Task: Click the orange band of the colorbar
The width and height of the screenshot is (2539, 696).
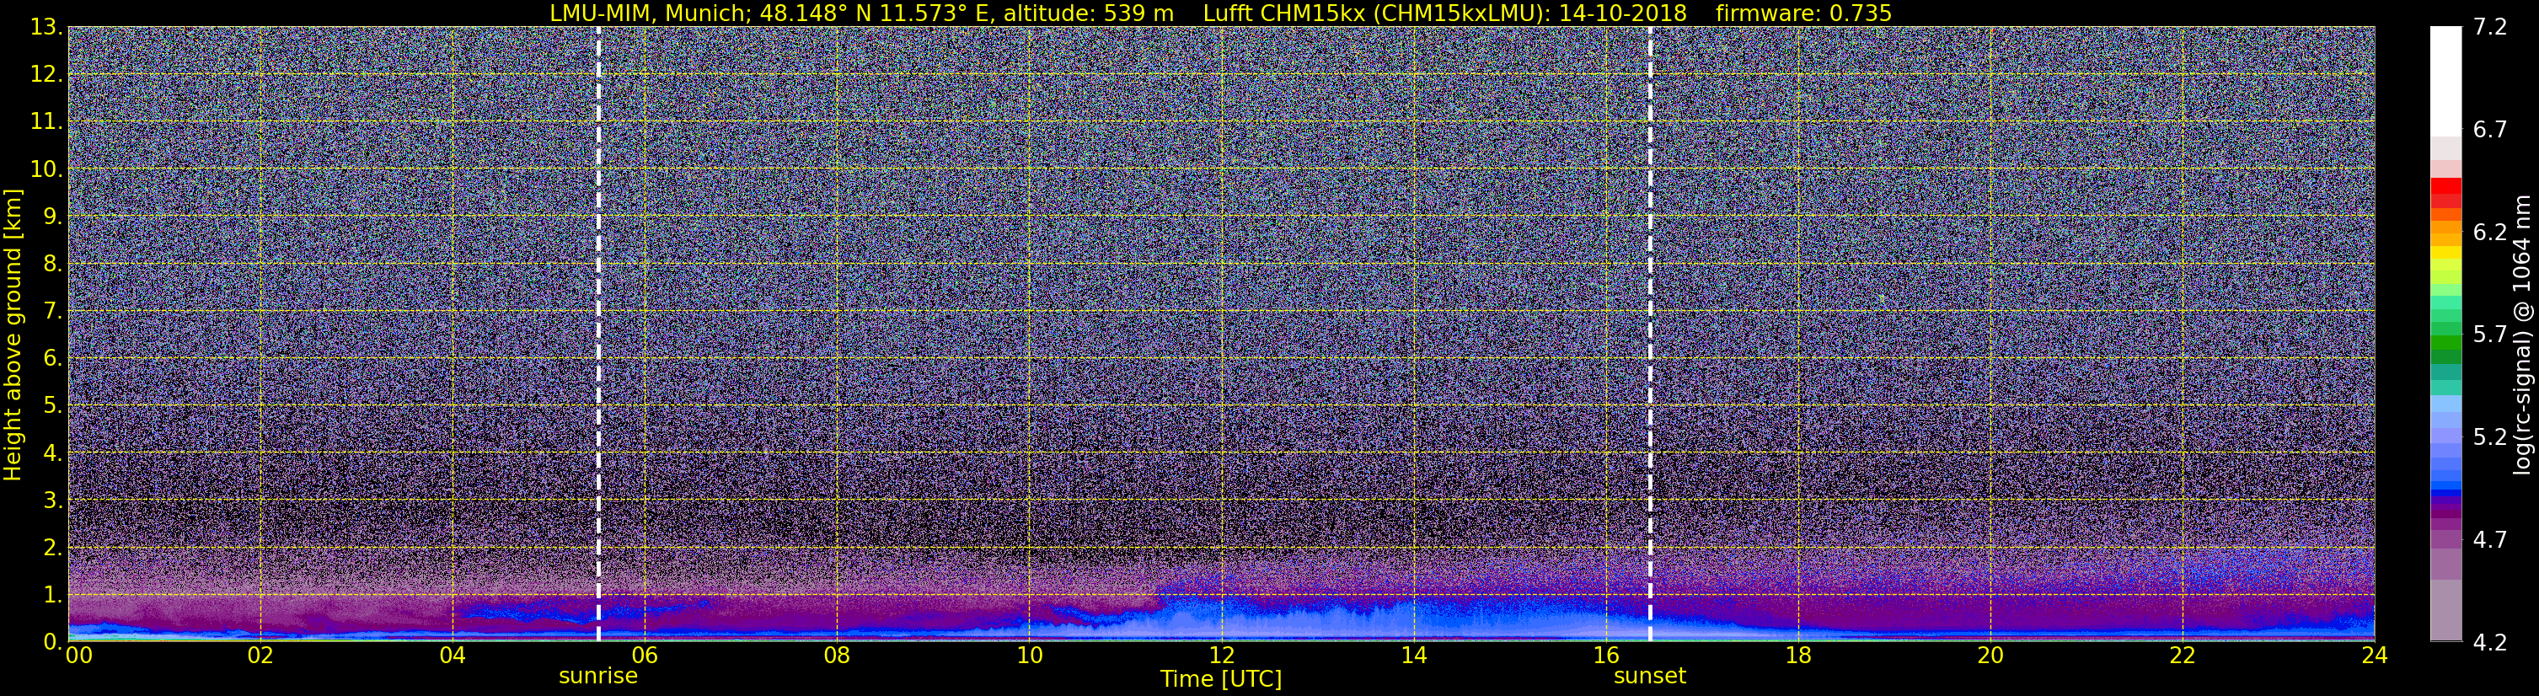Action: [x=2445, y=227]
